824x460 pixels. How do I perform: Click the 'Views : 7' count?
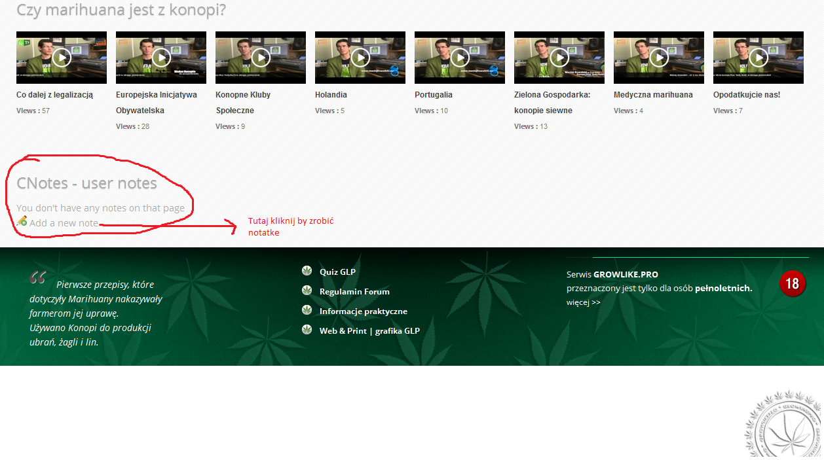[728, 111]
